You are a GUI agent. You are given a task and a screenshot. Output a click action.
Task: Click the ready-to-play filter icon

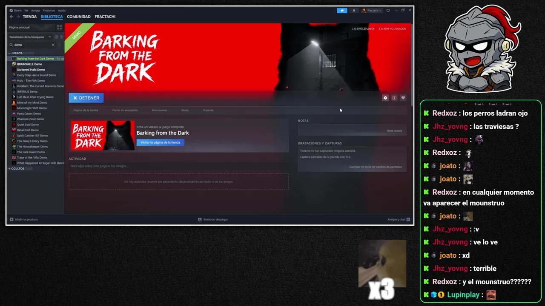61,37
